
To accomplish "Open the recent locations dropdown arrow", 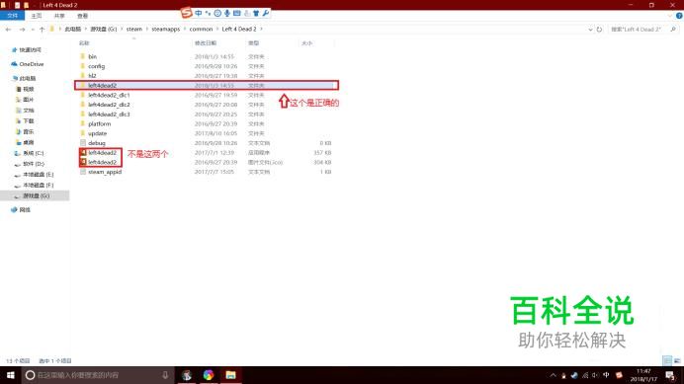I will coord(33,30).
